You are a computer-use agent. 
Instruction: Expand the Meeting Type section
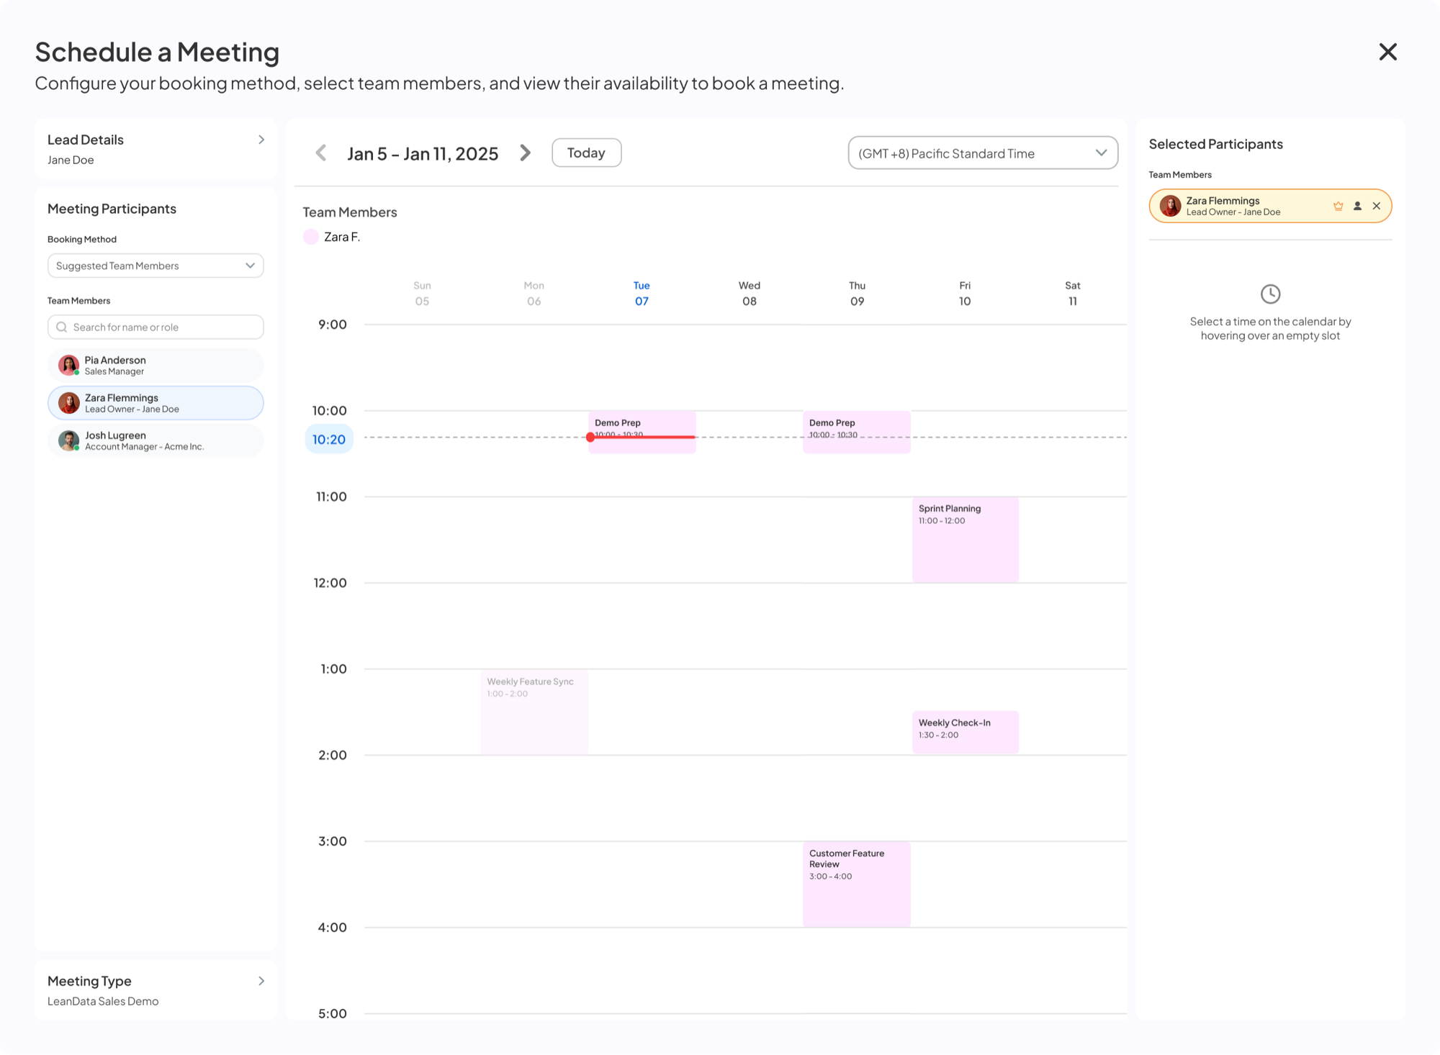[x=156, y=990]
